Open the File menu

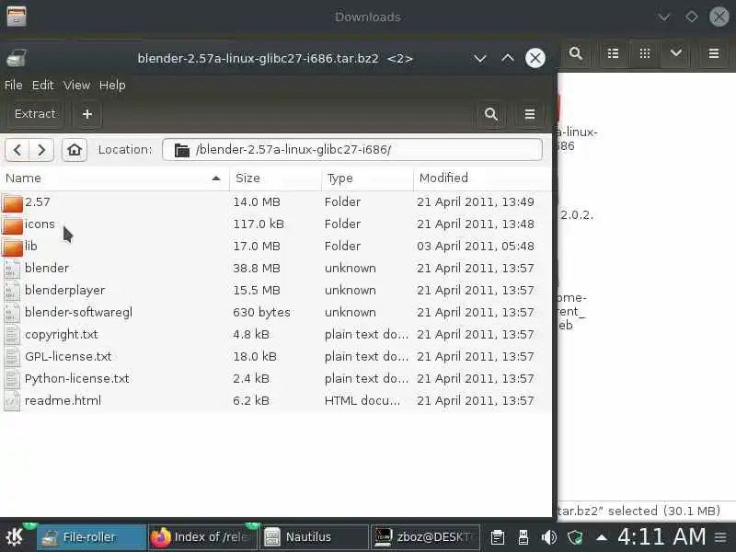pos(13,85)
